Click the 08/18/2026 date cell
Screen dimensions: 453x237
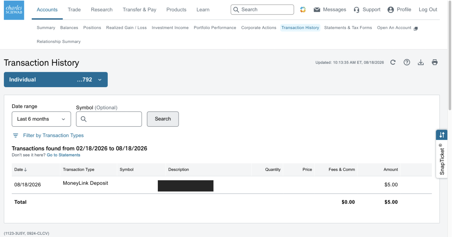pyautogui.click(x=28, y=185)
